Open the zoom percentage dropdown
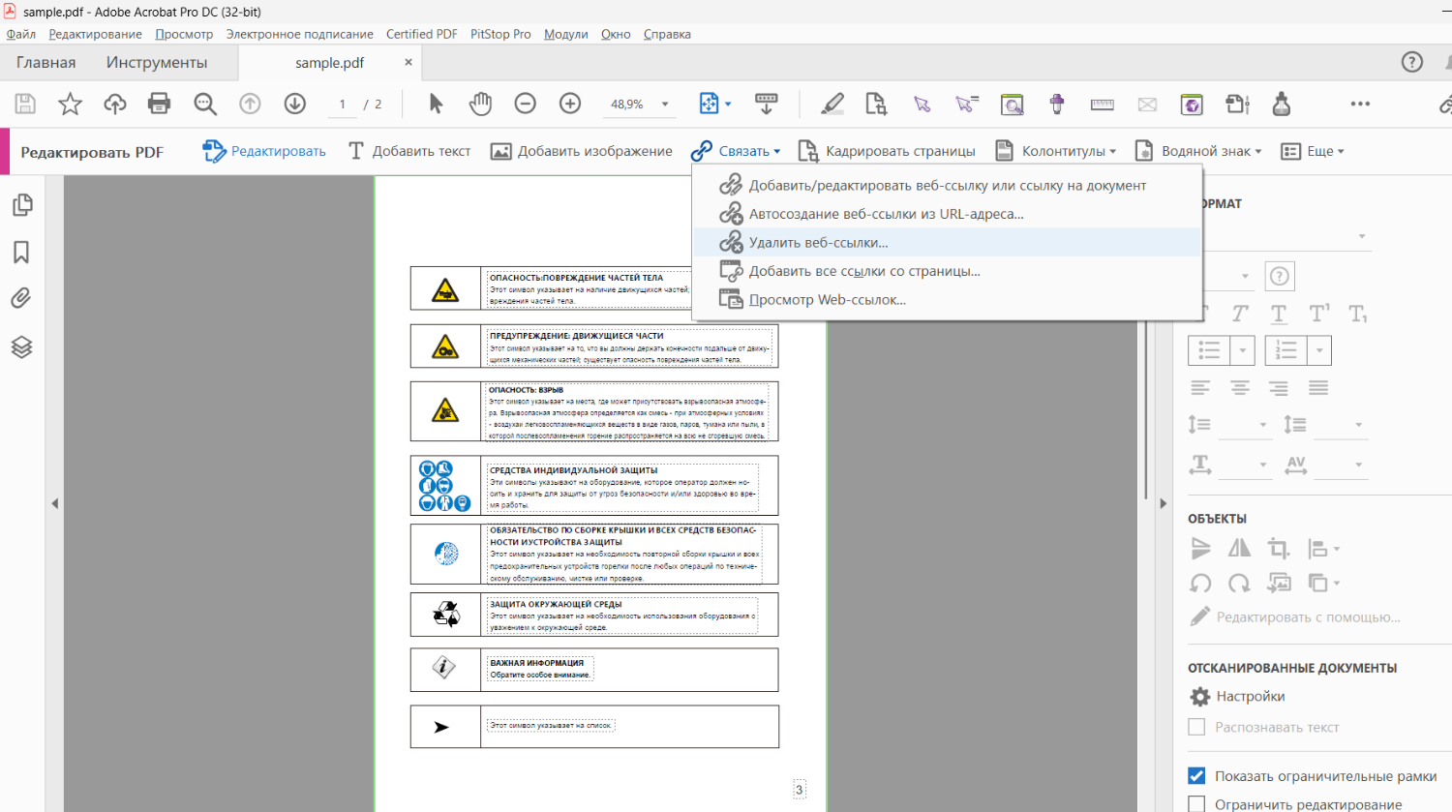Screen dimensions: 1452x812 click(665, 105)
